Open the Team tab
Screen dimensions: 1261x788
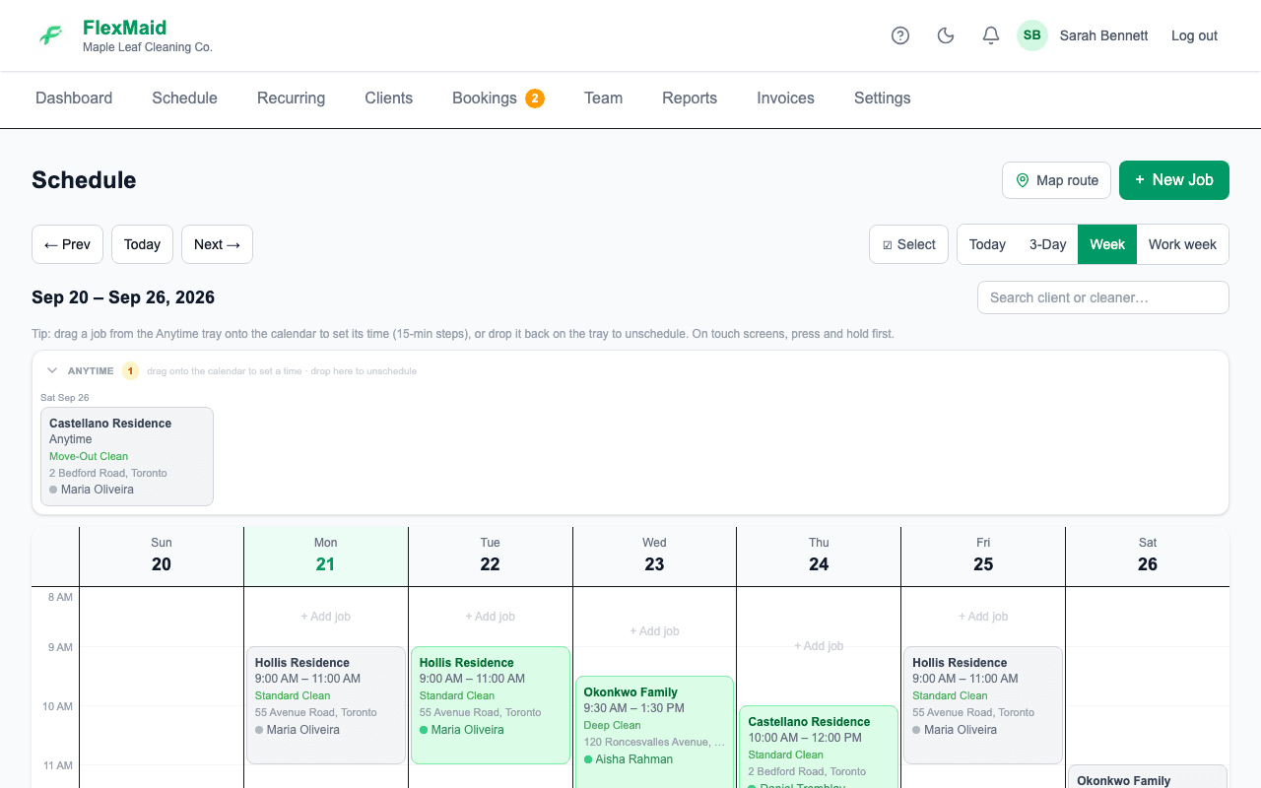click(603, 98)
